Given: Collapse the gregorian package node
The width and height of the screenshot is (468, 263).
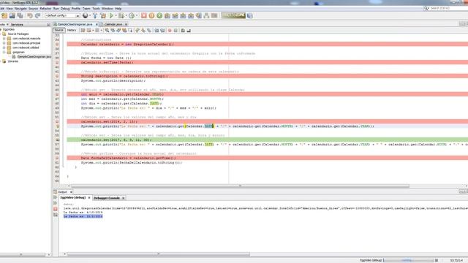Looking at the screenshot, I should [4, 52].
